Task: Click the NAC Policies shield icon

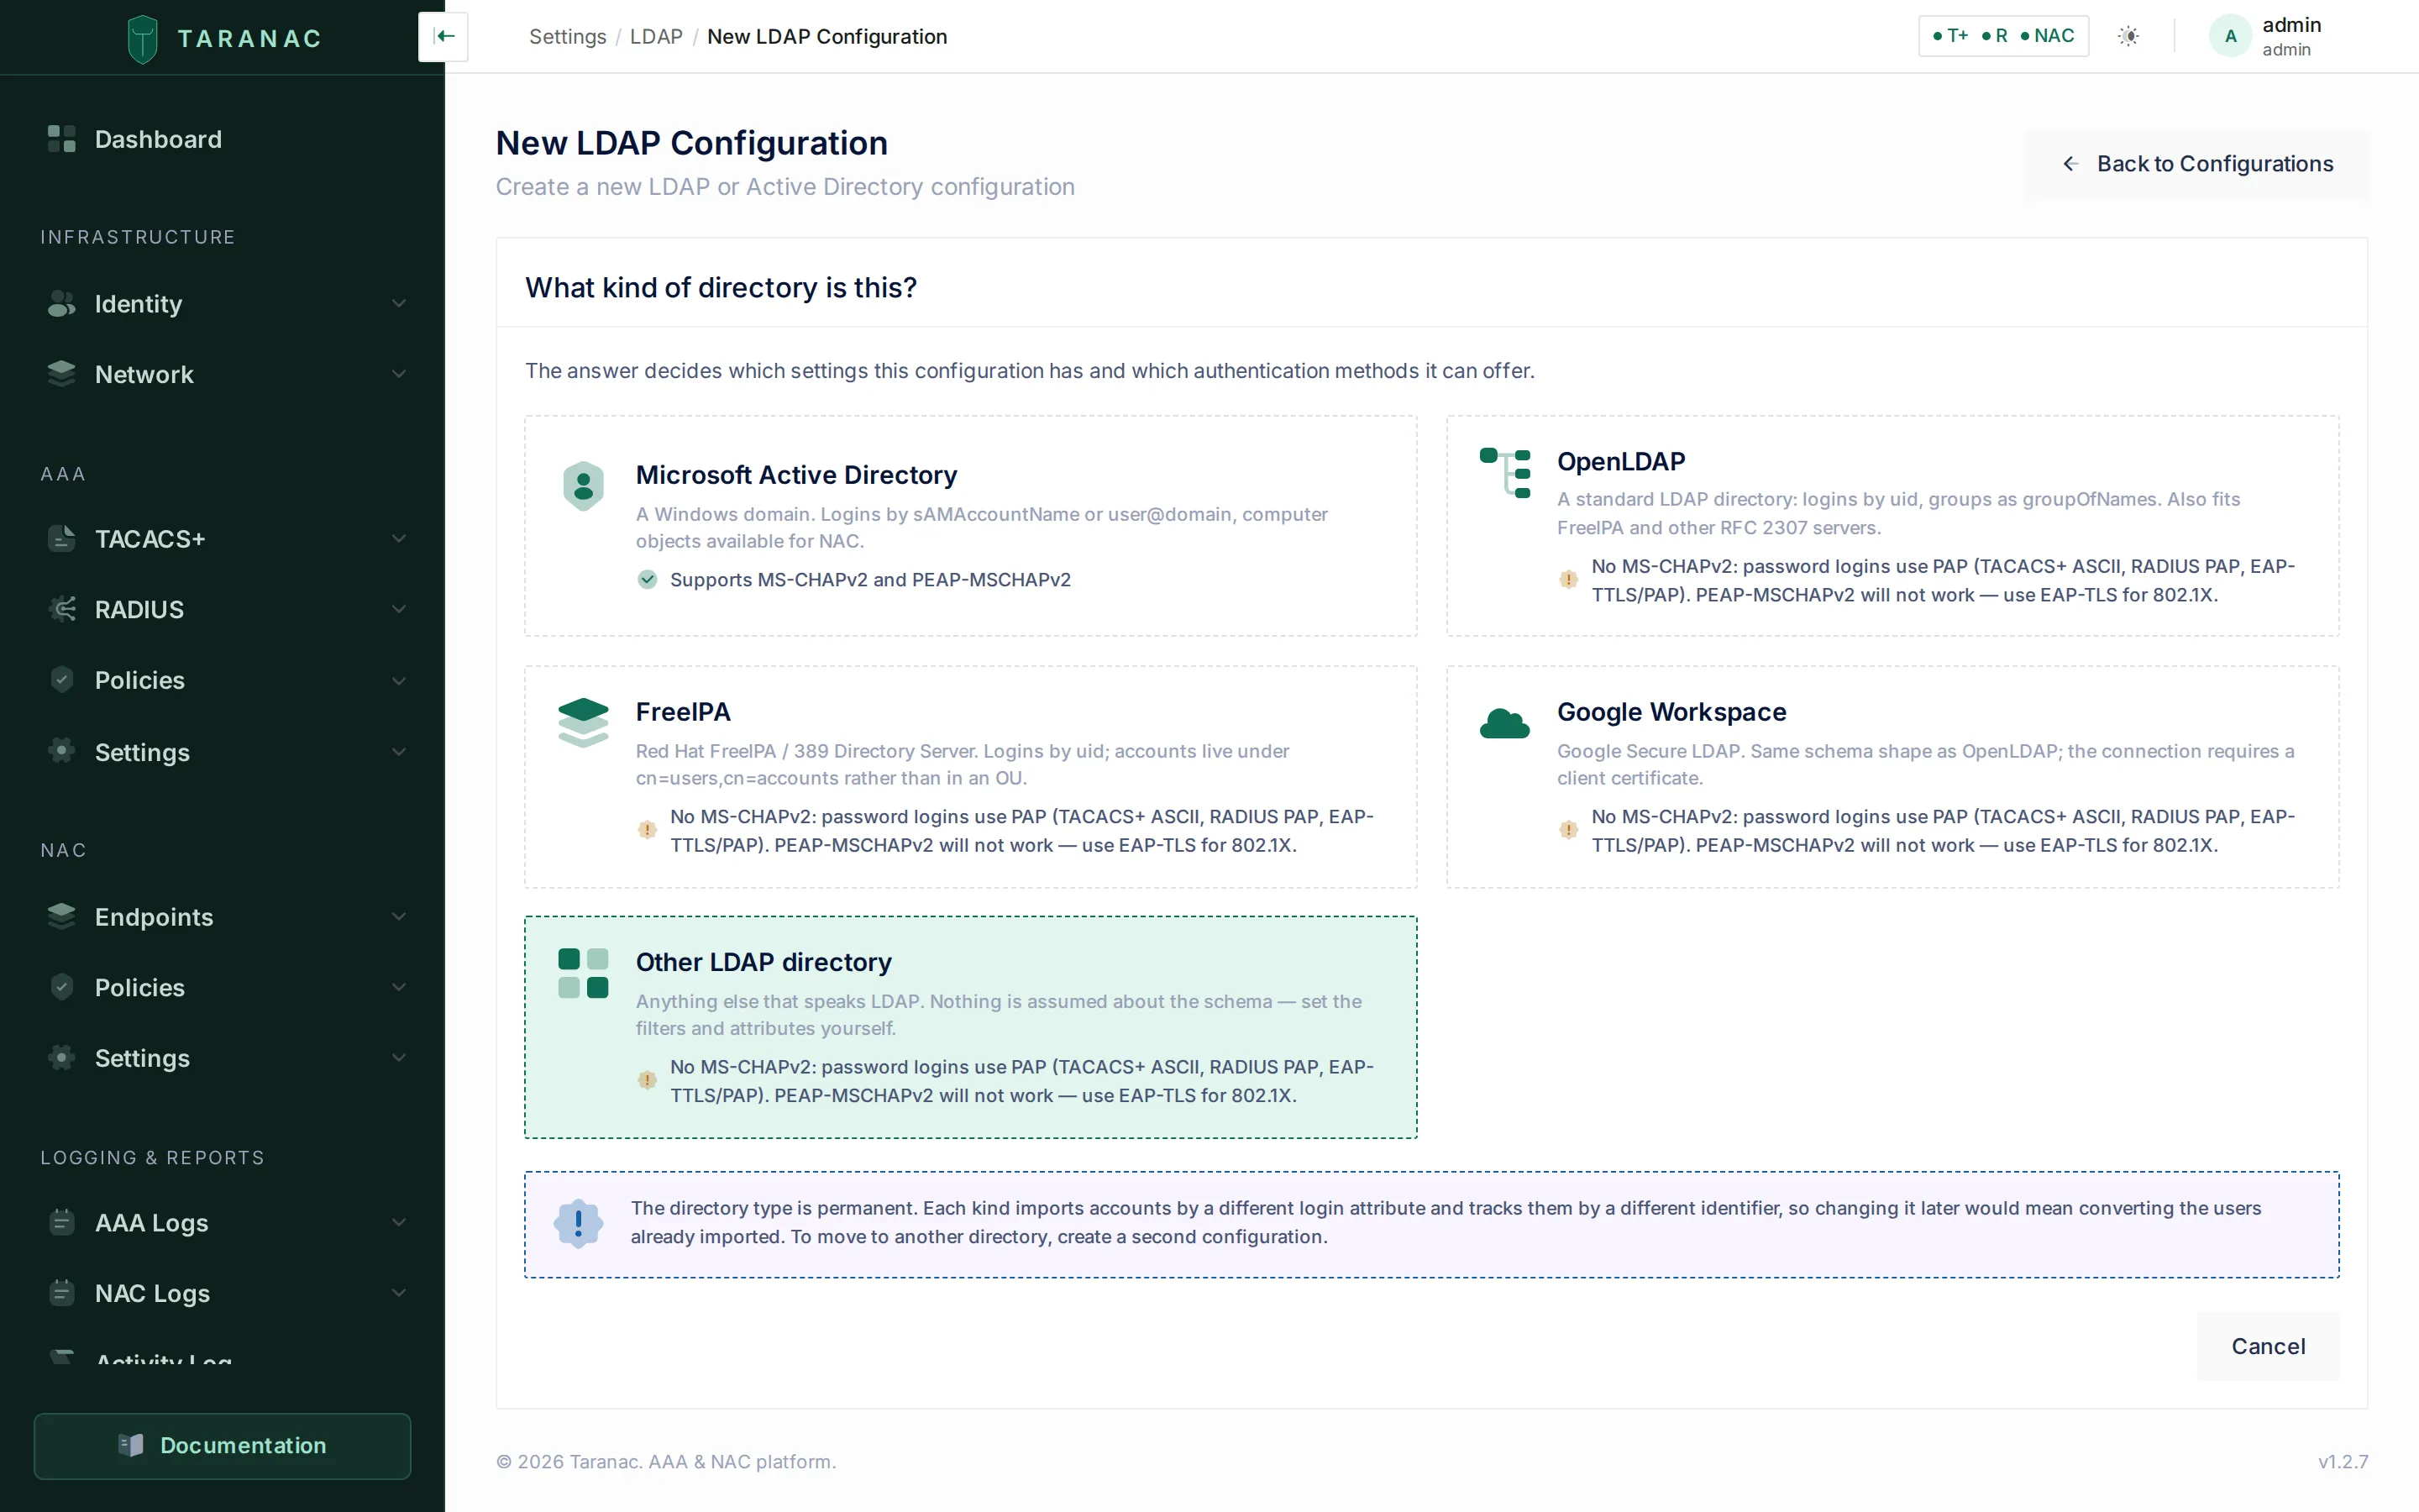Action: [x=62, y=987]
